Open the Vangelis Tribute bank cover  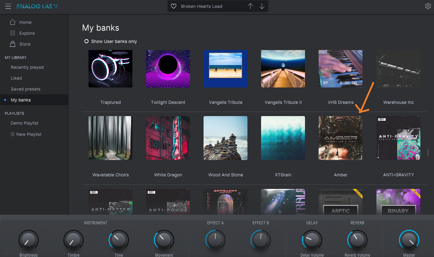(x=225, y=69)
